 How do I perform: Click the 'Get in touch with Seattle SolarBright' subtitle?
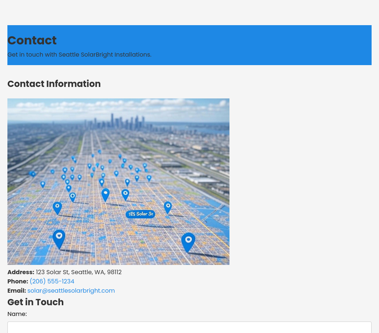click(79, 54)
